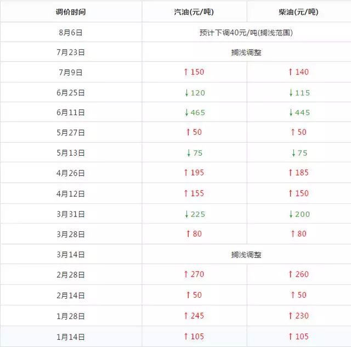
Task: Click the red up arrow beside diesel 185
Action: (x=291, y=173)
